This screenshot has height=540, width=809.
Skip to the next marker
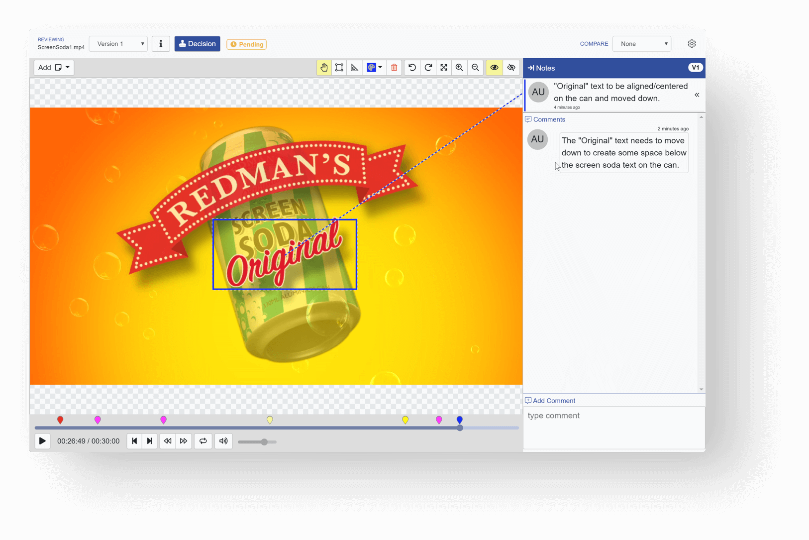150,441
